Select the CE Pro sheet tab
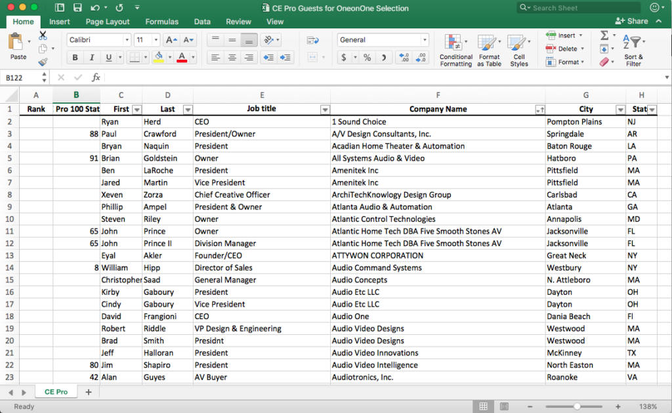 56,392
